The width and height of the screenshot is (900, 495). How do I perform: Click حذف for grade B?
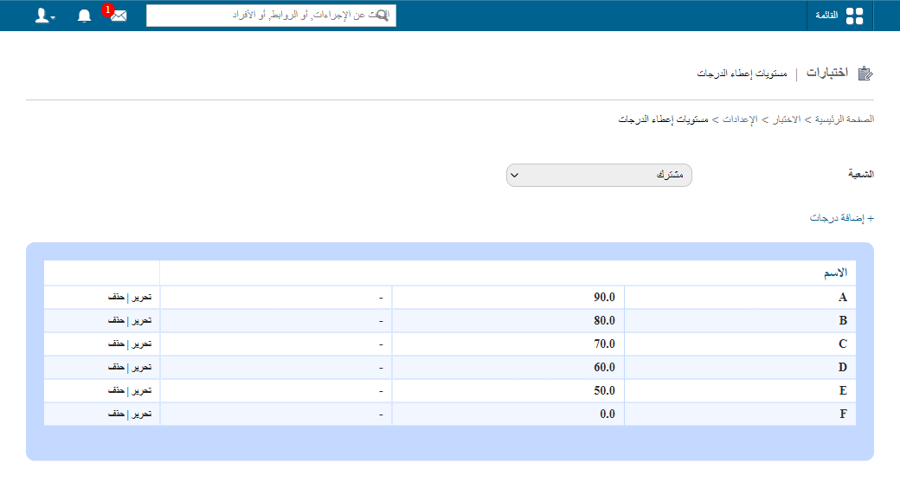[117, 320]
